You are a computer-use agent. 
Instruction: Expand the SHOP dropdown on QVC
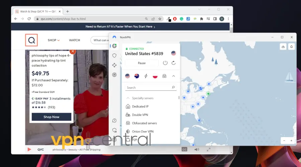pos(54,40)
